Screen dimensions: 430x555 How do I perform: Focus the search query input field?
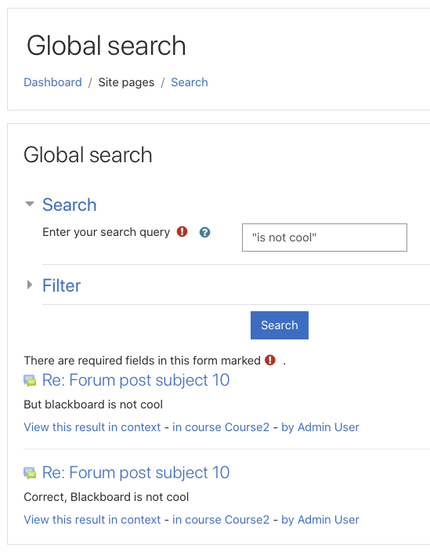coord(324,238)
